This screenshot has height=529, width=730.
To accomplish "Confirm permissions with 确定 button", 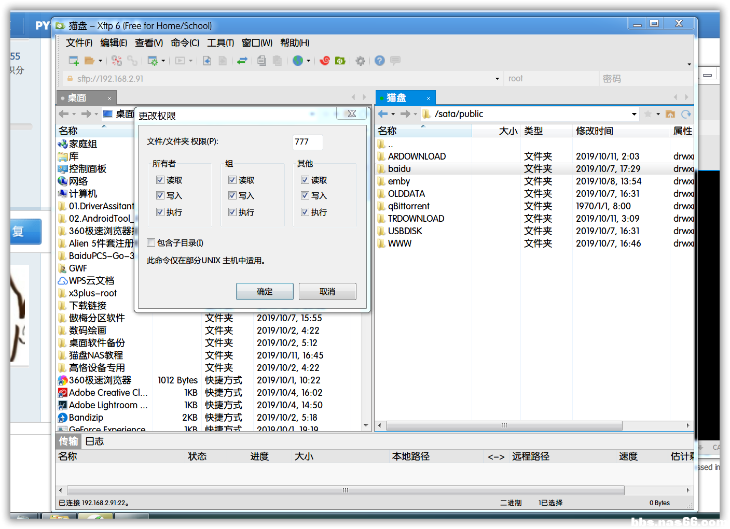I will click(265, 291).
